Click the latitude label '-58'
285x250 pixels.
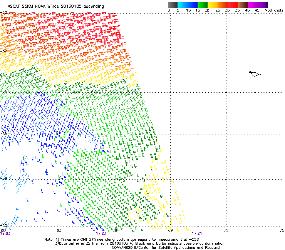[x=3, y=178]
